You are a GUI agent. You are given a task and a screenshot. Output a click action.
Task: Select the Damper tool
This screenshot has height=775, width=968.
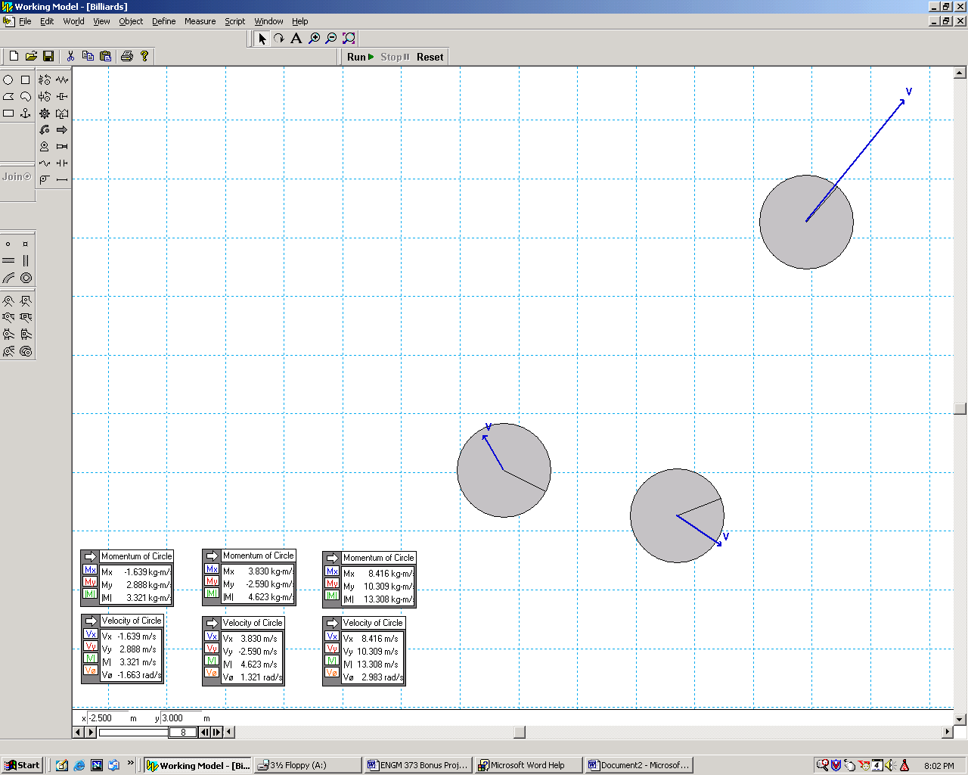coord(62,96)
